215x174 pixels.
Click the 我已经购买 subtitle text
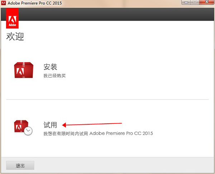[54, 76]
